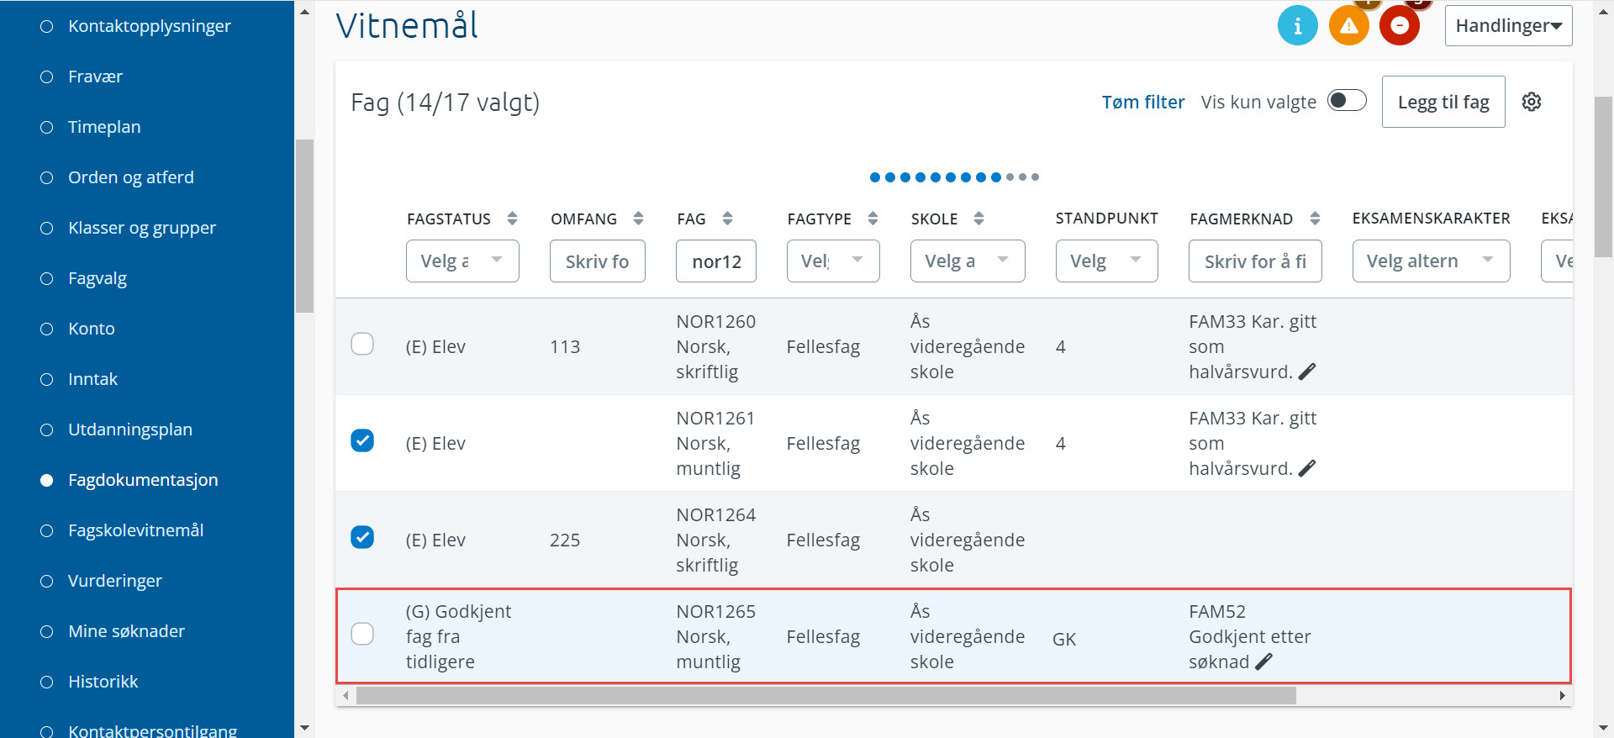1614x738 pixels.
Task: Edit fagmerknad pencil for NOR1260 row
Action: pyautogui.click(x=1307, y=372)
